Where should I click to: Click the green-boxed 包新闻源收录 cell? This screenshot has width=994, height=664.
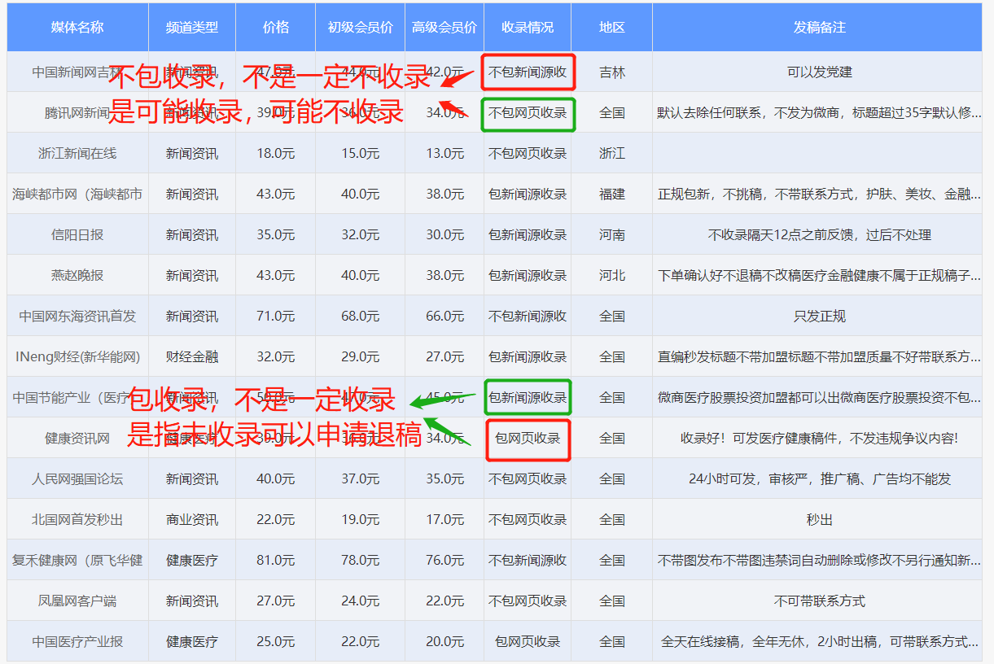tap(528, 397)
